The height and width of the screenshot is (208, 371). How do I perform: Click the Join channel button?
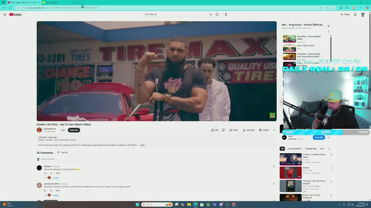(x=63, y=130)
